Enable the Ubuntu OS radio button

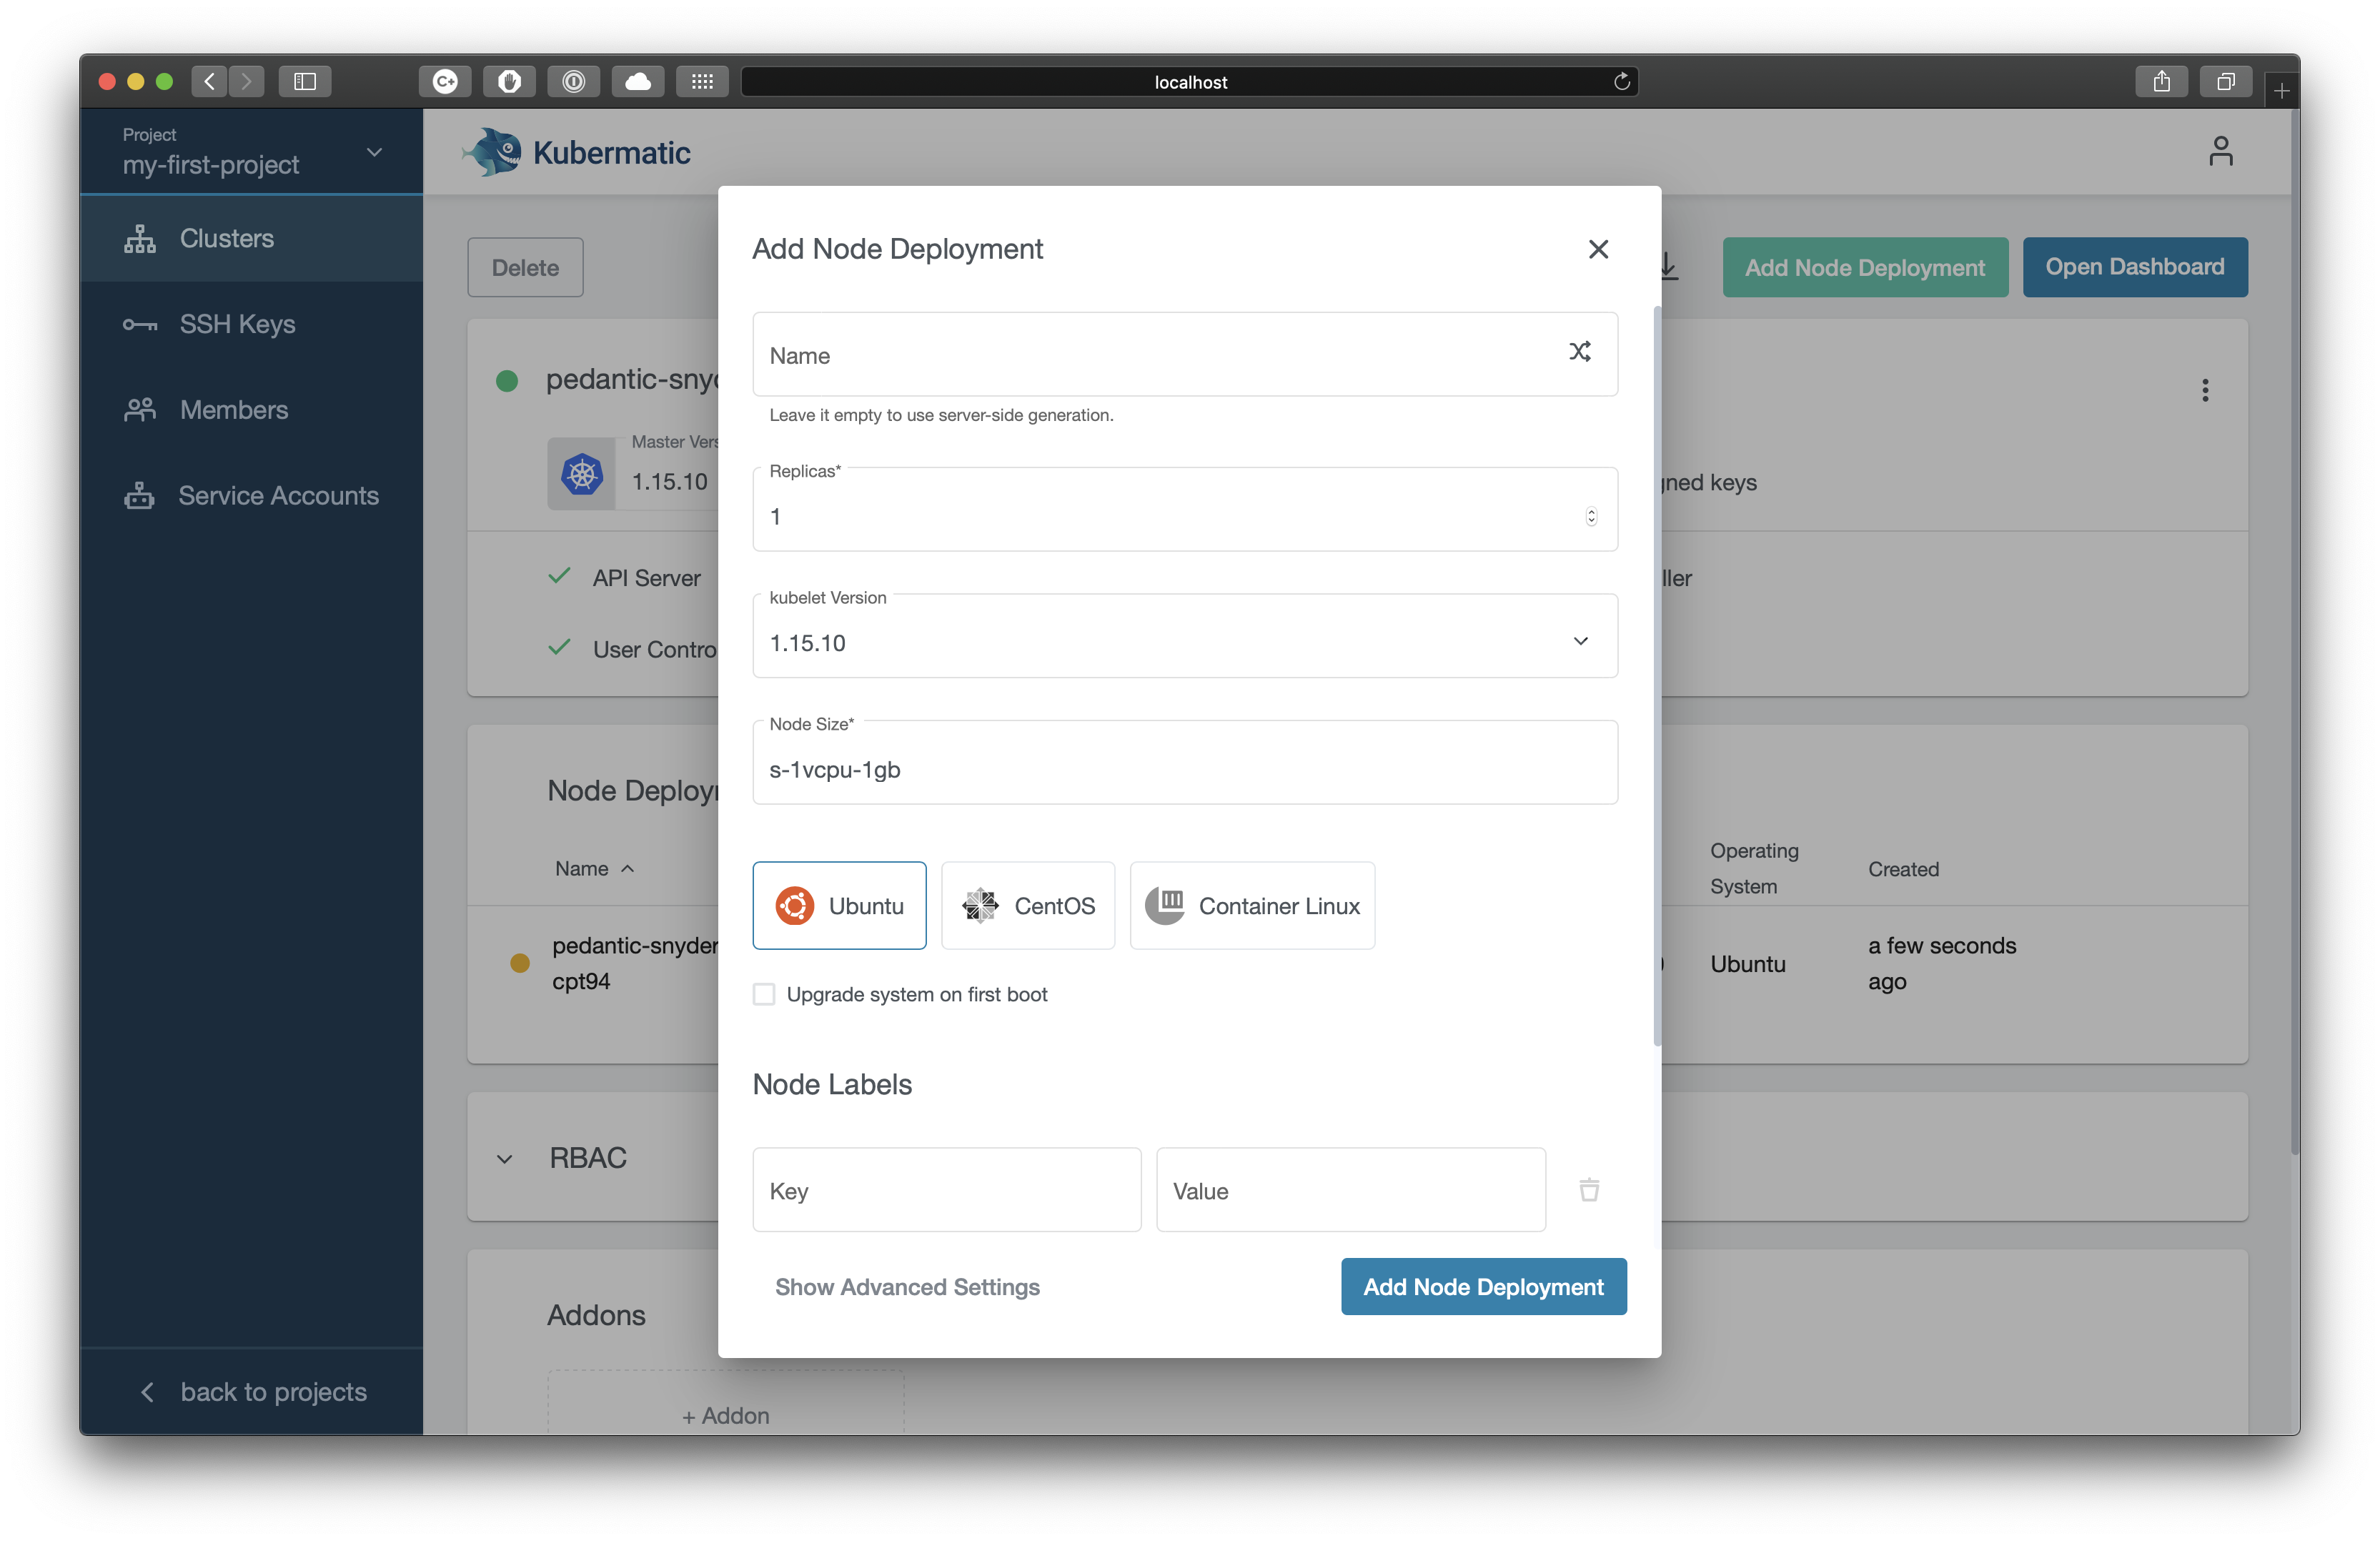click(840, 904)
